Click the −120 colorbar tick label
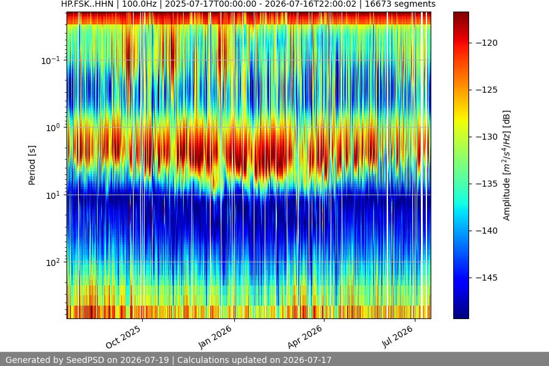549x366 pixels. (x=487, y=43)
